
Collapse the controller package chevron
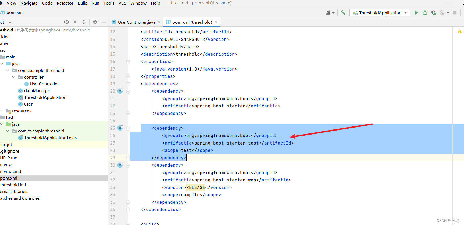tap(14, 77)
